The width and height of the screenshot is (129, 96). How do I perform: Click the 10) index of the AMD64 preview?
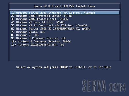click(x=13, y=42)
